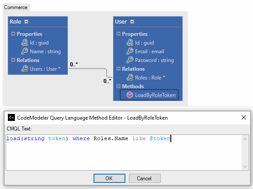Collapse the Role entity box

click(26, 21)
